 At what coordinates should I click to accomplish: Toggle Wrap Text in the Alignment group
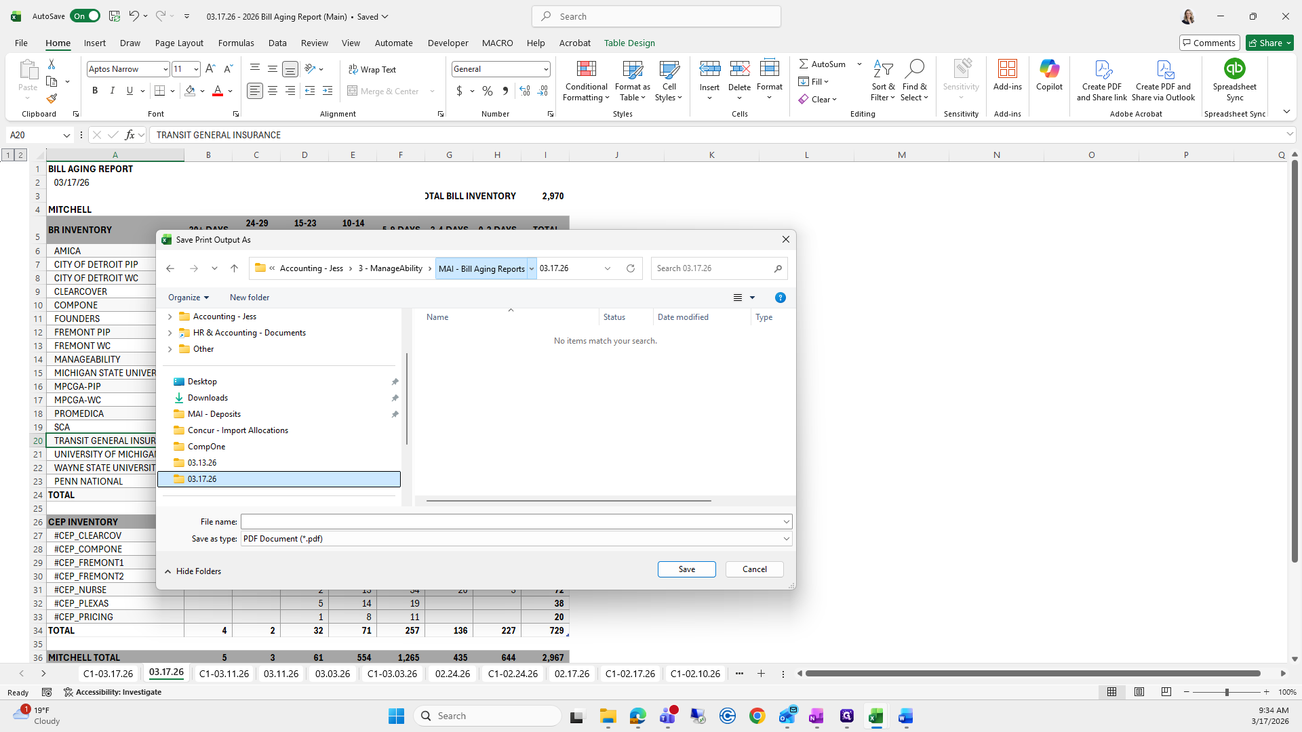[372, 69]
